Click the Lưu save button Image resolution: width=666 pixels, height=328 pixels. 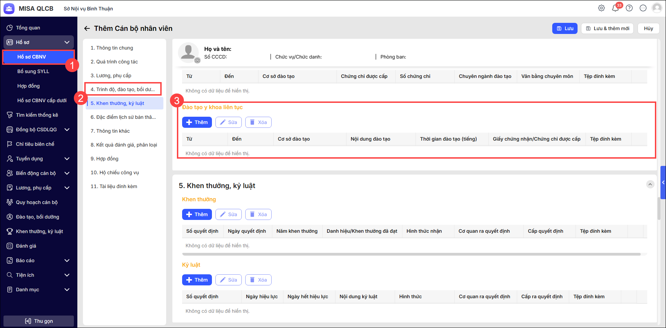click(565, 28)
